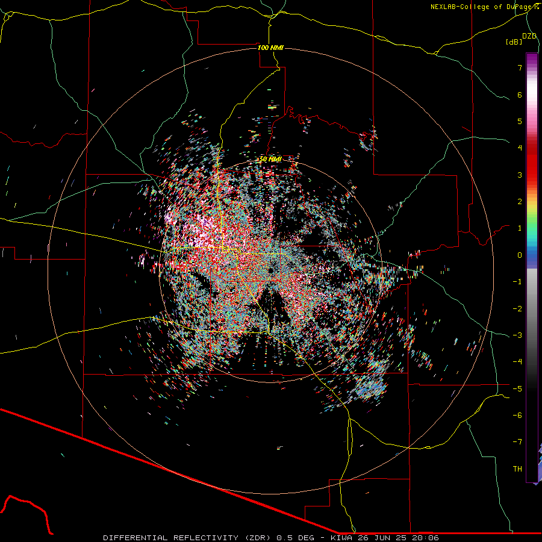Image resolution: width=542 pixels, height=542 pixels.
Task: Click the -1 value on the color scale
Action: pos(517,282)
